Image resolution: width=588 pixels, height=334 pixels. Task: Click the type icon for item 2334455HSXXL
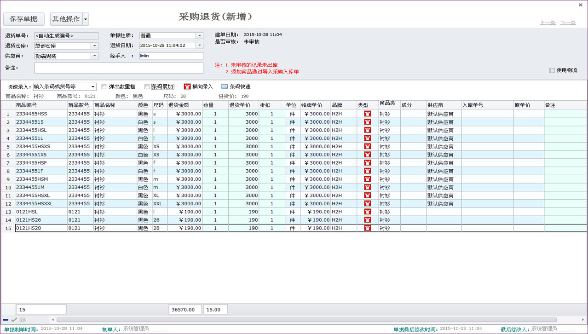click(x=367, y=204)
